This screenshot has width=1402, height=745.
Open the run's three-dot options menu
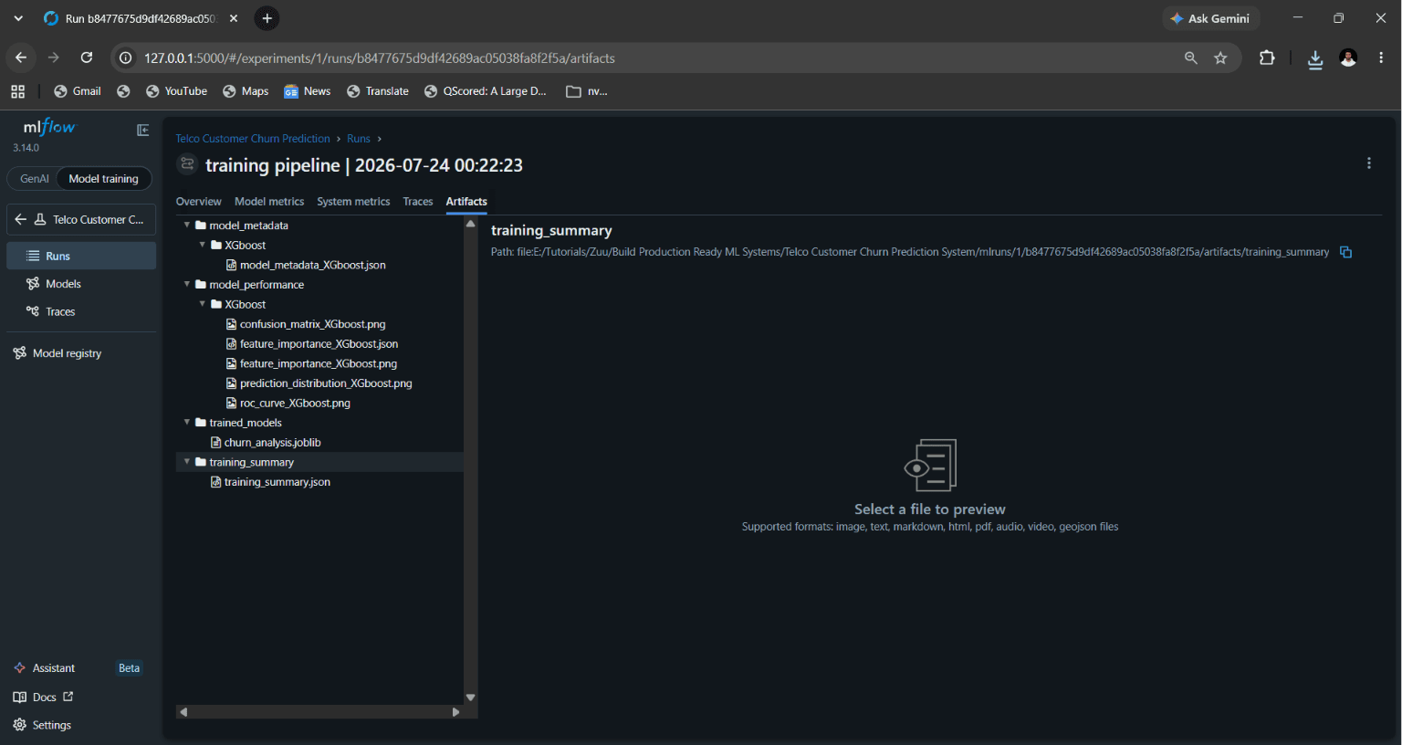(1368, 163)
